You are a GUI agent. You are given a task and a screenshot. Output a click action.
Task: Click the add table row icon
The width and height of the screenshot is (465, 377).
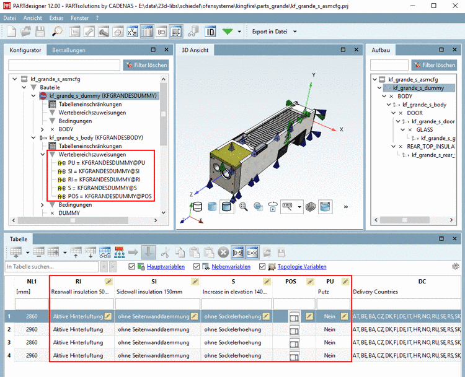pyautogui.click(x=15, y=253)
